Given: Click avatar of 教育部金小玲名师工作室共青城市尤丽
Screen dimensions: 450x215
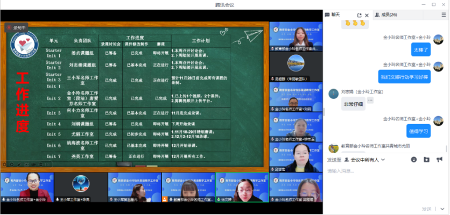Looking at the screenshot, I should pos(334,148).
